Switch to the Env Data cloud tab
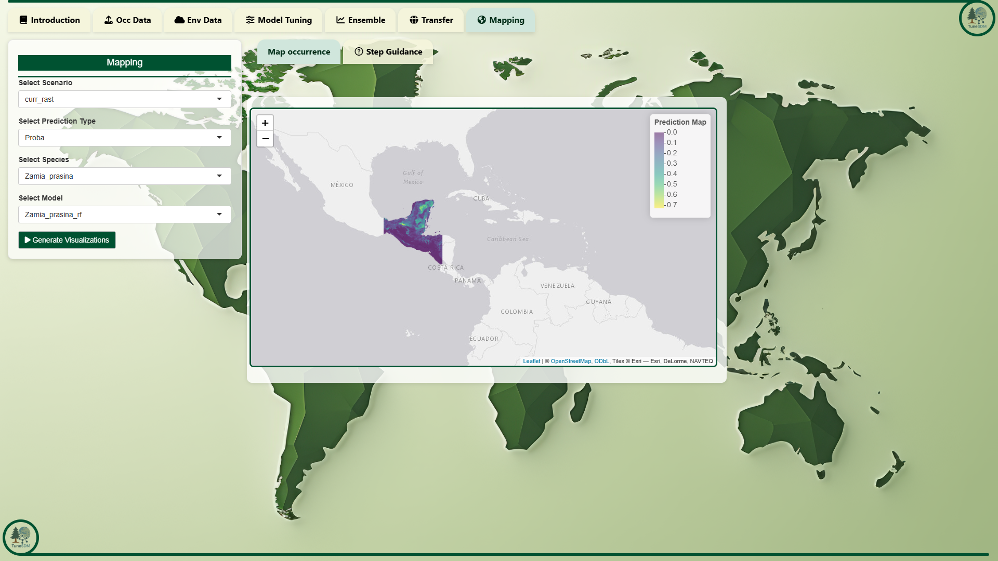The image size is (998, 561). (x=198, y=20)
